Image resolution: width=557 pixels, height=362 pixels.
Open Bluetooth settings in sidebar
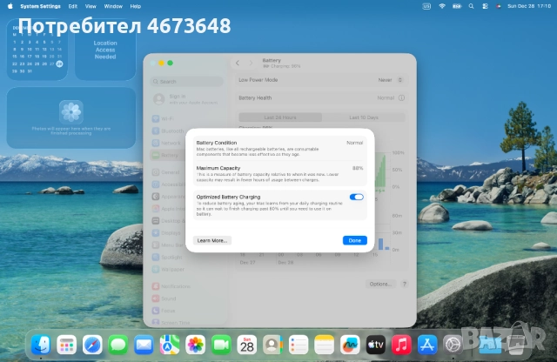[168, 131]
